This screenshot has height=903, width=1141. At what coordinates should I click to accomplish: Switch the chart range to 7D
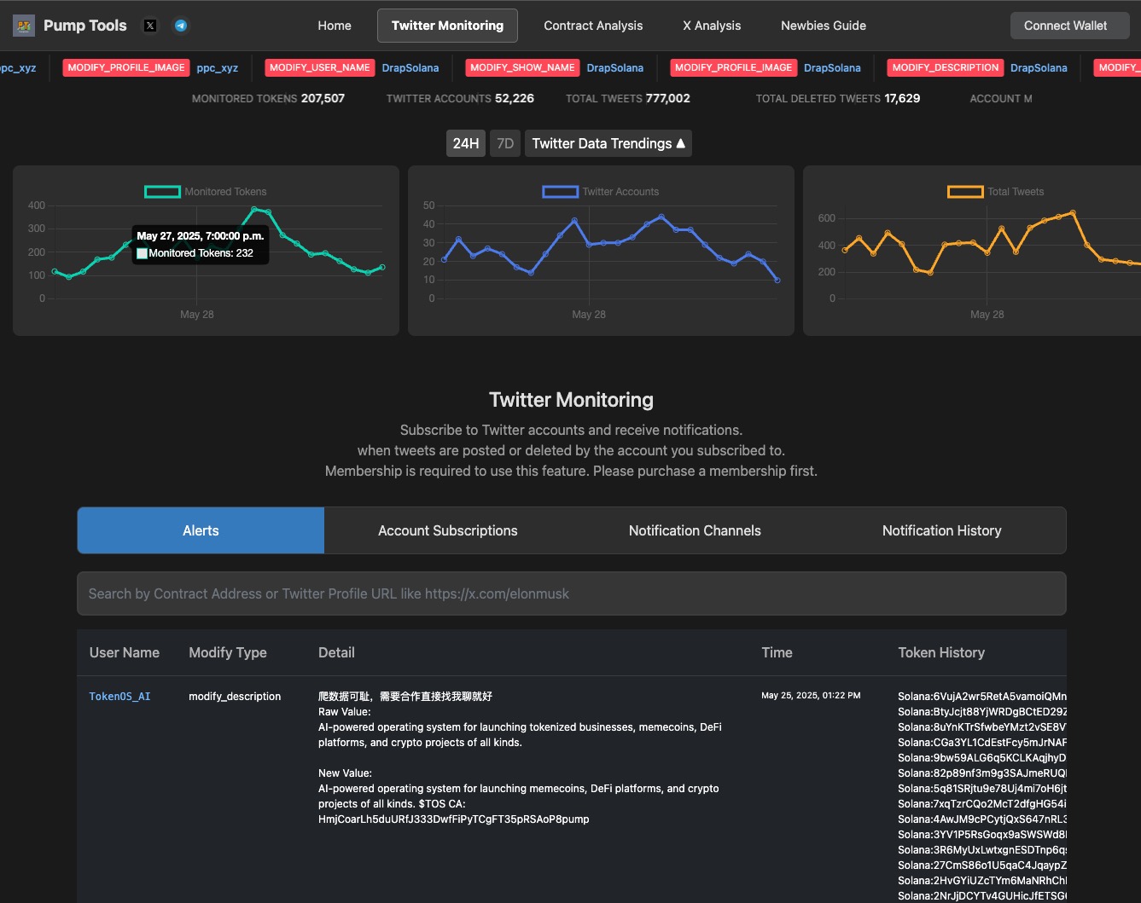pyautogui.click(x=505, y=143)
